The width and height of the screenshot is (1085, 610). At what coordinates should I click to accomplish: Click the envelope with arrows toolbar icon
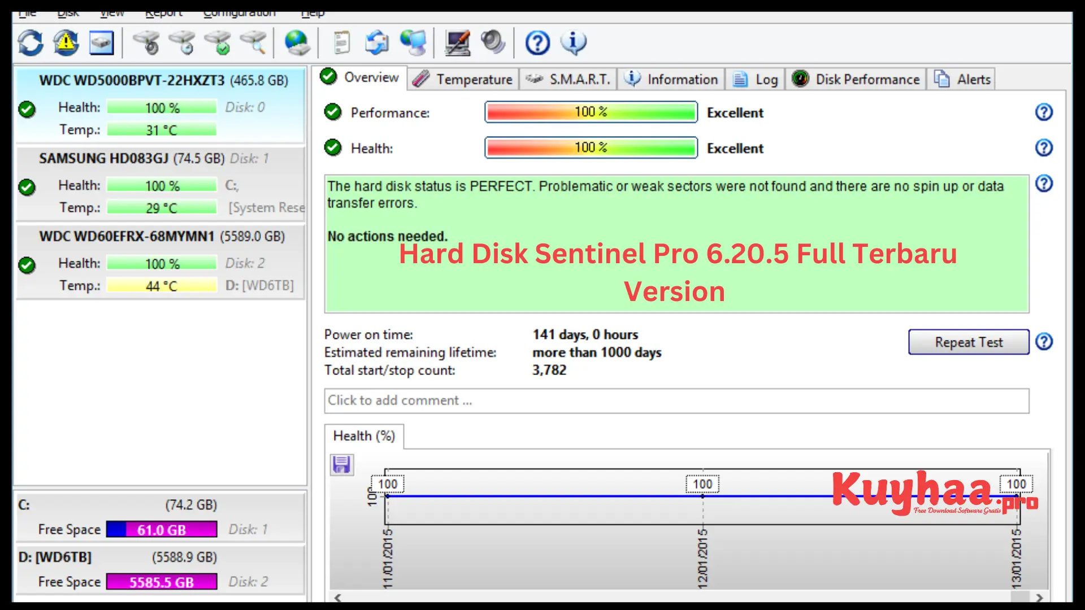(377, 43)
